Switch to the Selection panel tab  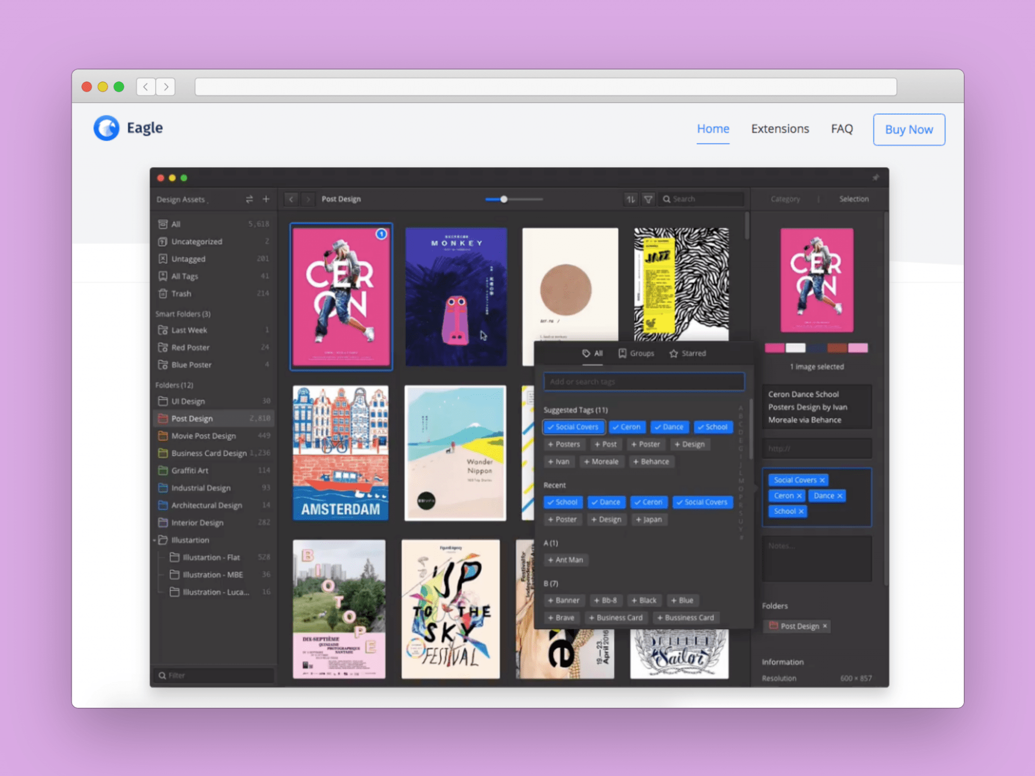coord(854,199)
